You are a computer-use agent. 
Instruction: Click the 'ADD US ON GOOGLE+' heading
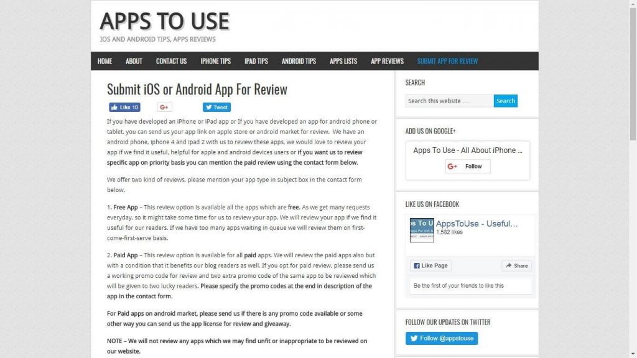pos(430,131)
